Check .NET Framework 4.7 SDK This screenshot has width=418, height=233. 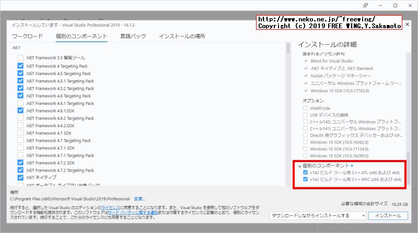(x=20, y=133)
